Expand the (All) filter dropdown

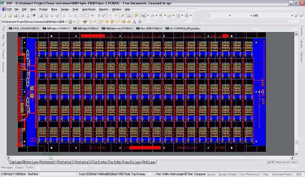pos(292,16)
